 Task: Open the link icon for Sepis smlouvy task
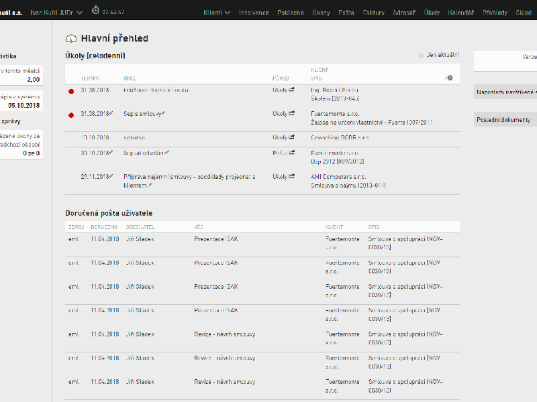coord(292,113)
